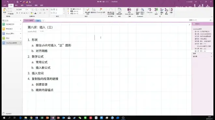The height and width of the screenshot is (120, 215).
Task: Open the font name dropdown
Action: pyautogui.click(x=21, y=9)
